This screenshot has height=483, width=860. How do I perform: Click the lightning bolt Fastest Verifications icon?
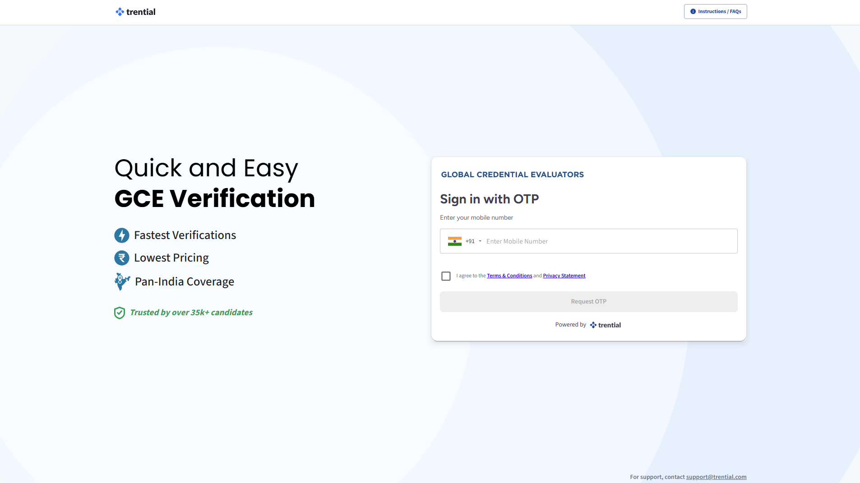click(122, 235)
